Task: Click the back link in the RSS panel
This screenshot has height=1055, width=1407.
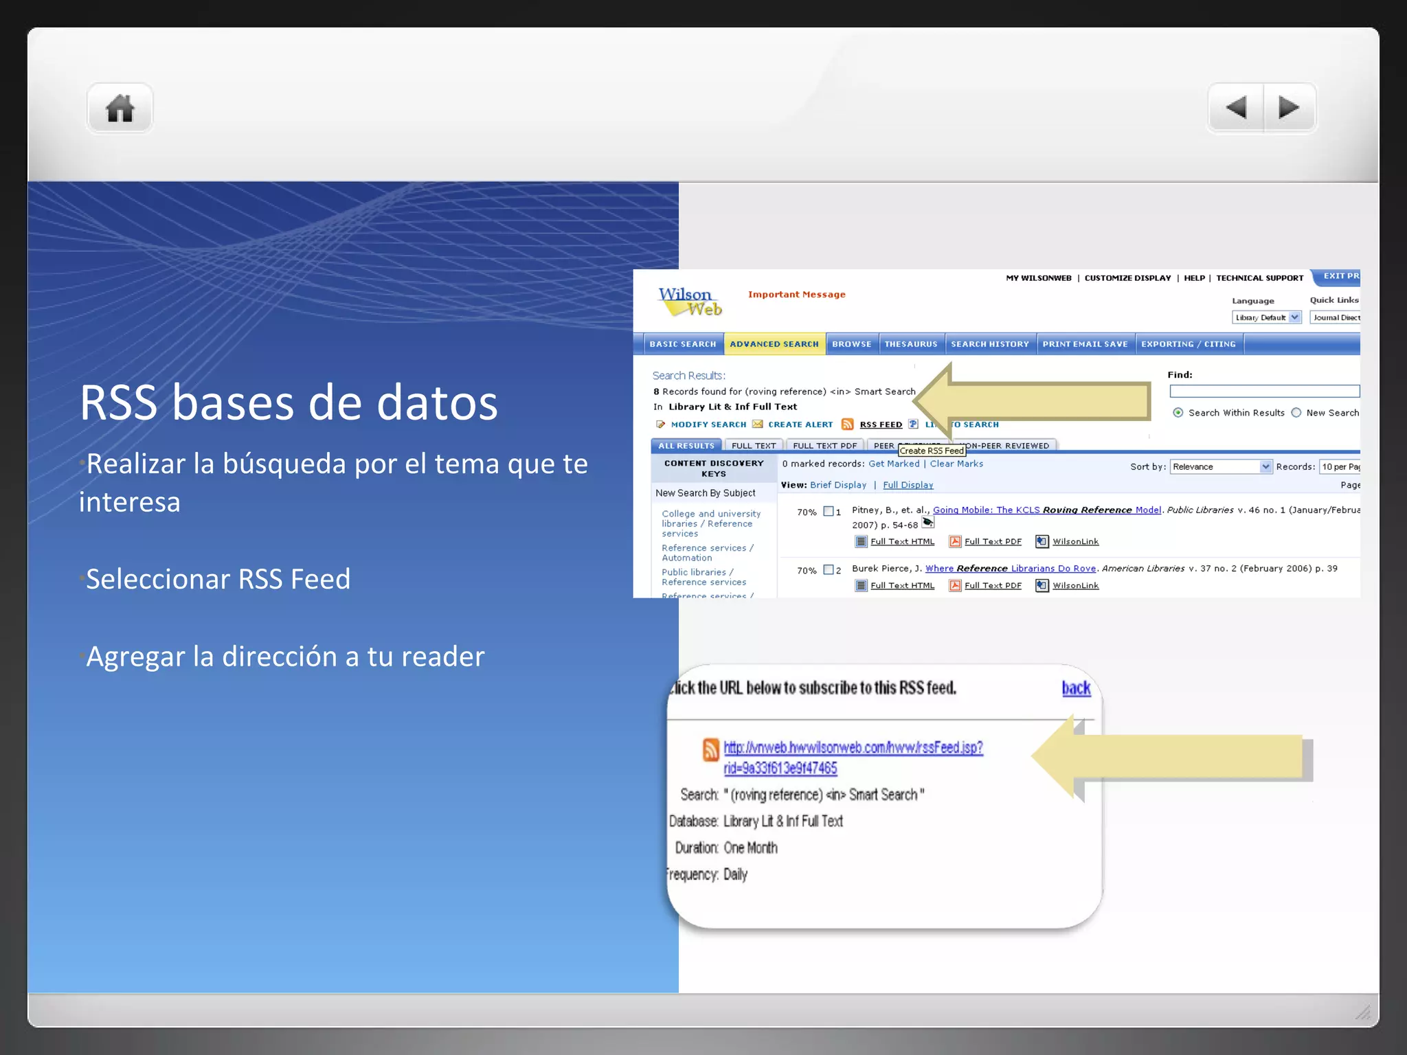Action: pos(1076,688)
